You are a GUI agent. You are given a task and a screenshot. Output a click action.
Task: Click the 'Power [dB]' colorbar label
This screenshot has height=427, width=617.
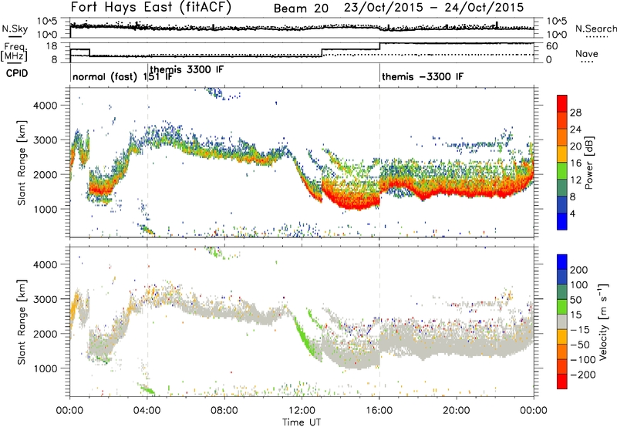pos(589,163)
